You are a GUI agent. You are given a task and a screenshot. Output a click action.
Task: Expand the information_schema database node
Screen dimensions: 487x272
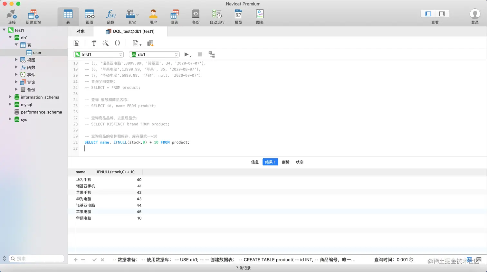pos(10,97)
